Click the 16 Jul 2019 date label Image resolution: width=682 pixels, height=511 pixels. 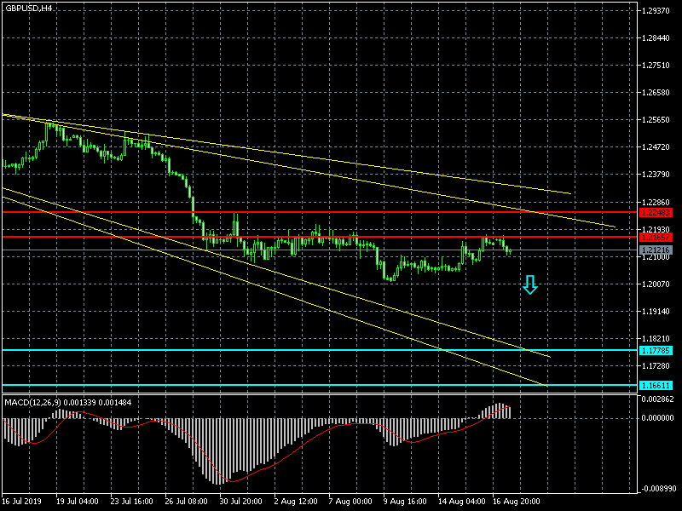pos(22,501)
